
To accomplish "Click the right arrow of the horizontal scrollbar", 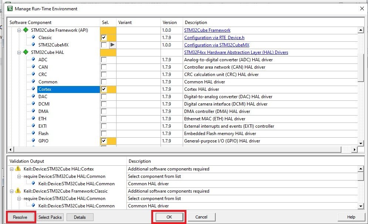I will click(355, 149).
